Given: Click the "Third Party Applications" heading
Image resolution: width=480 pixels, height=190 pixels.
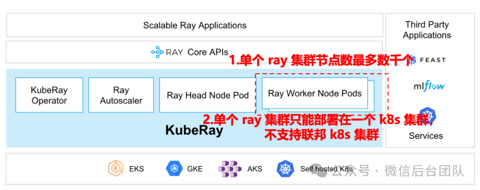Looking at the screenshot, I should pyautogui.click(x=427, y=30).
